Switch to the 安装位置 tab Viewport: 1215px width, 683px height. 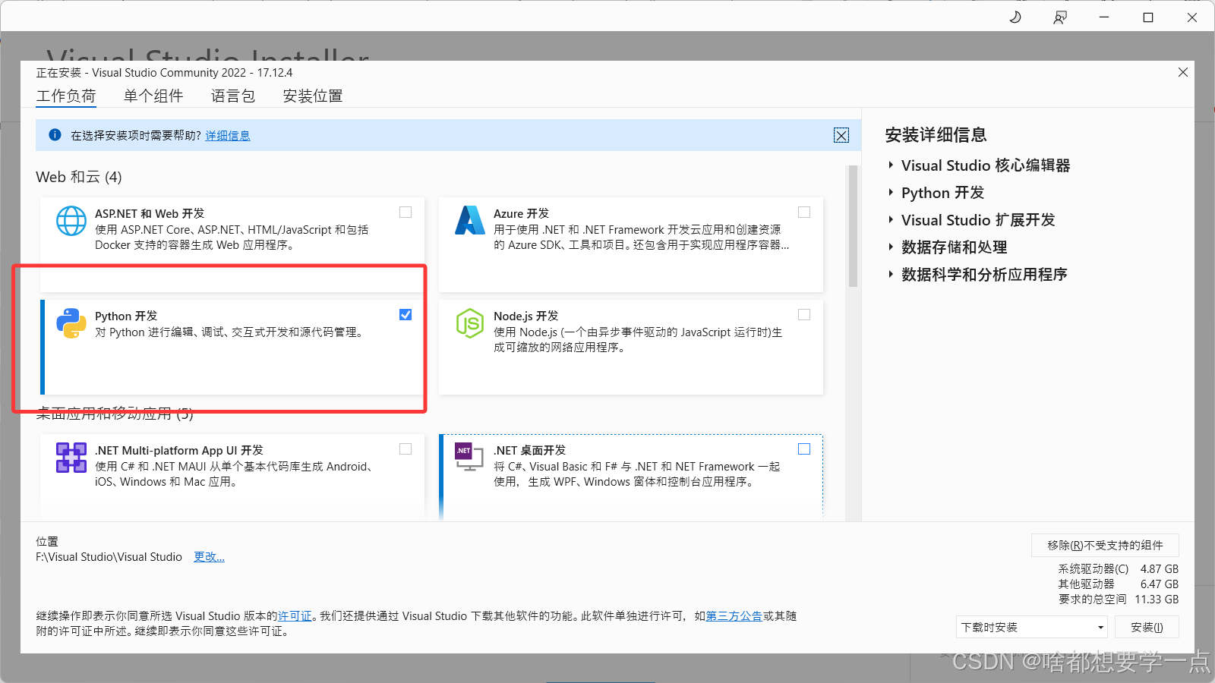click(x=313, y=96)
